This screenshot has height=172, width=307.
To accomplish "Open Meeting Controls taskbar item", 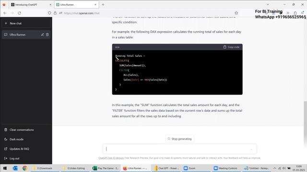I will tap(225, 168).
